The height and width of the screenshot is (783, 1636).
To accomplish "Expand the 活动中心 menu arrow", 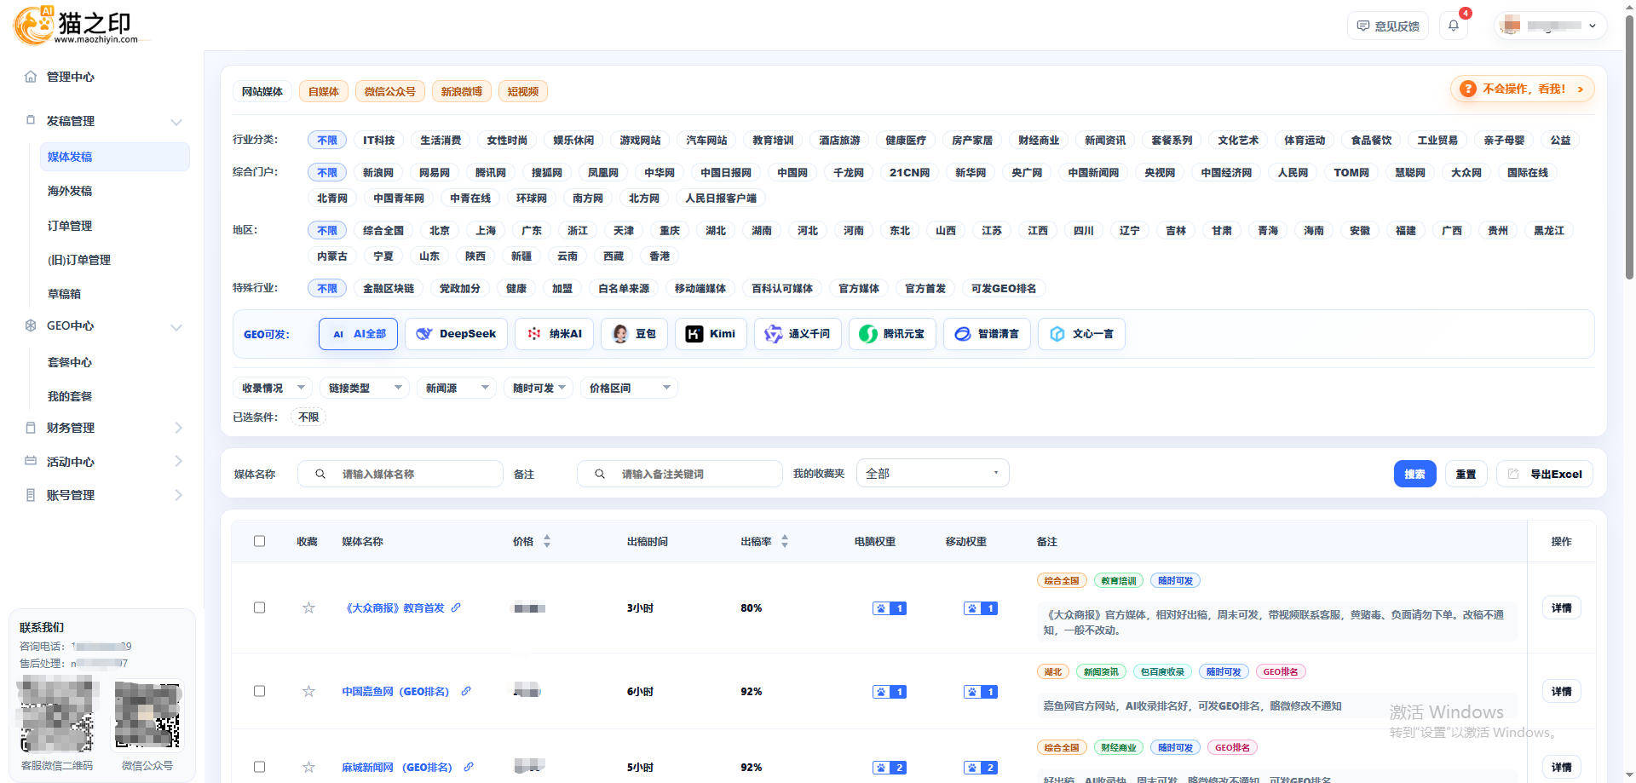I will click(178, 461).
